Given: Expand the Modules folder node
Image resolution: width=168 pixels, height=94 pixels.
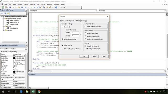Looking at the screenshot, I should point(4,30).
